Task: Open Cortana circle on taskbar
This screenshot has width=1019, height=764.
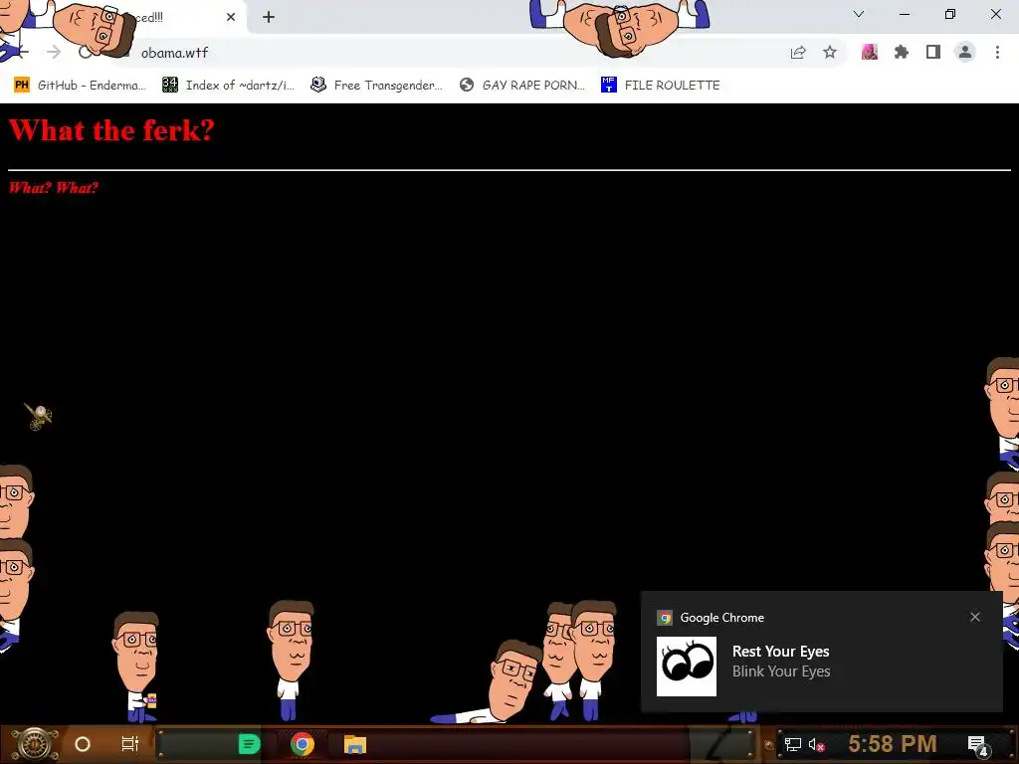Action: (x=83, y=744)
